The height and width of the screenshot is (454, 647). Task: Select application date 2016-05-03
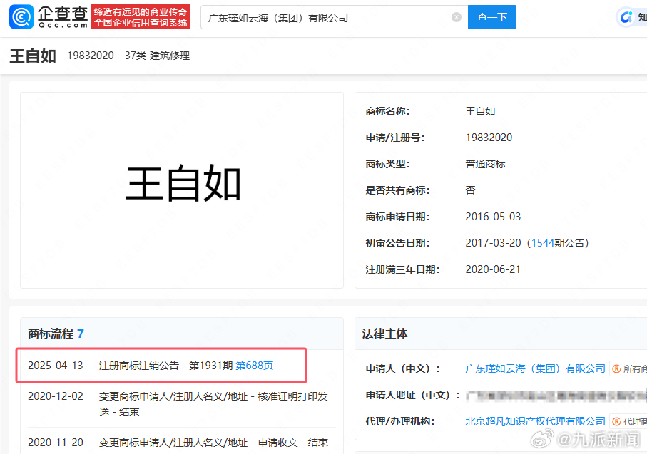493,217
